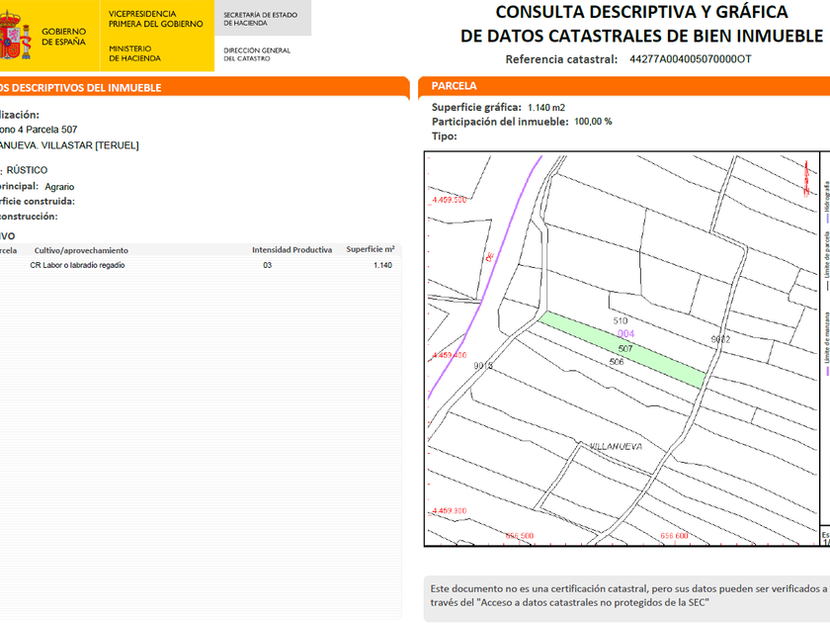Click the 1.140 surface table cell
The image size is (830, 623).
pyautogui.click(x=382, y=265)
